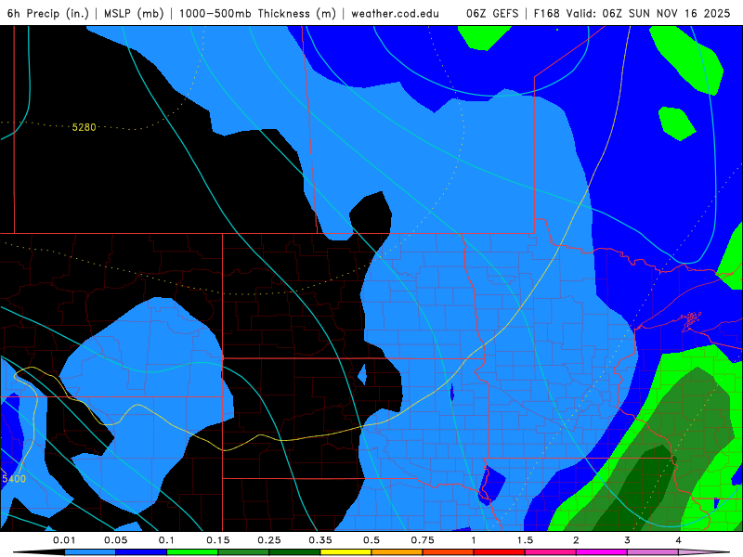Click the '06Z SUN NOV 16 2025' valid time
The height and width of the screenshot is (557, 743).
pyautogui.click(x=666, y=14)
